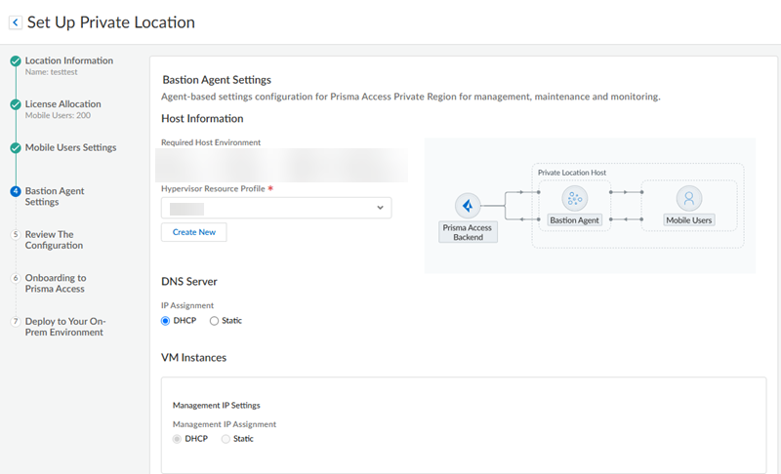
Task: Open the Location Information step link
Action: (x=68, y=60)
